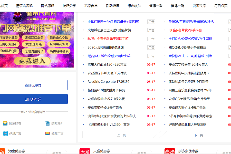This screenshot has width=231, height=154.
Task: Open 8090大娜娜莆田精仿潮牌 link
Action: (x=105, y=47)
